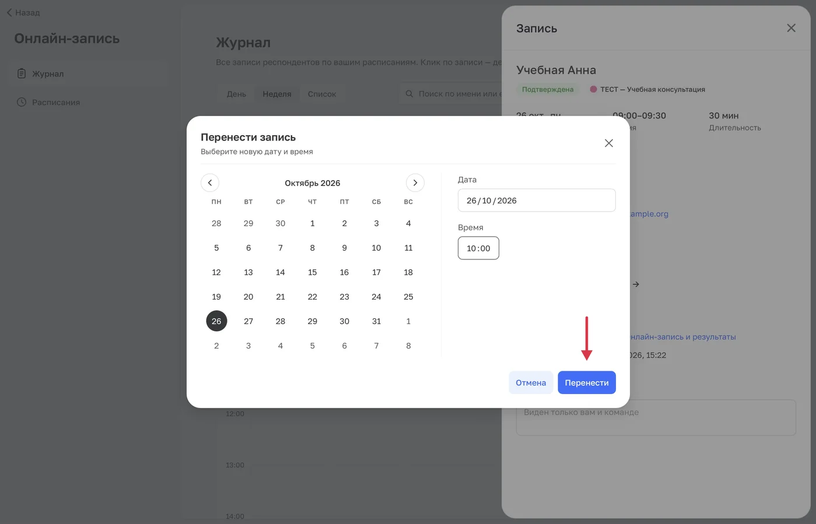Go to next month in calendar

coord(415,182)
